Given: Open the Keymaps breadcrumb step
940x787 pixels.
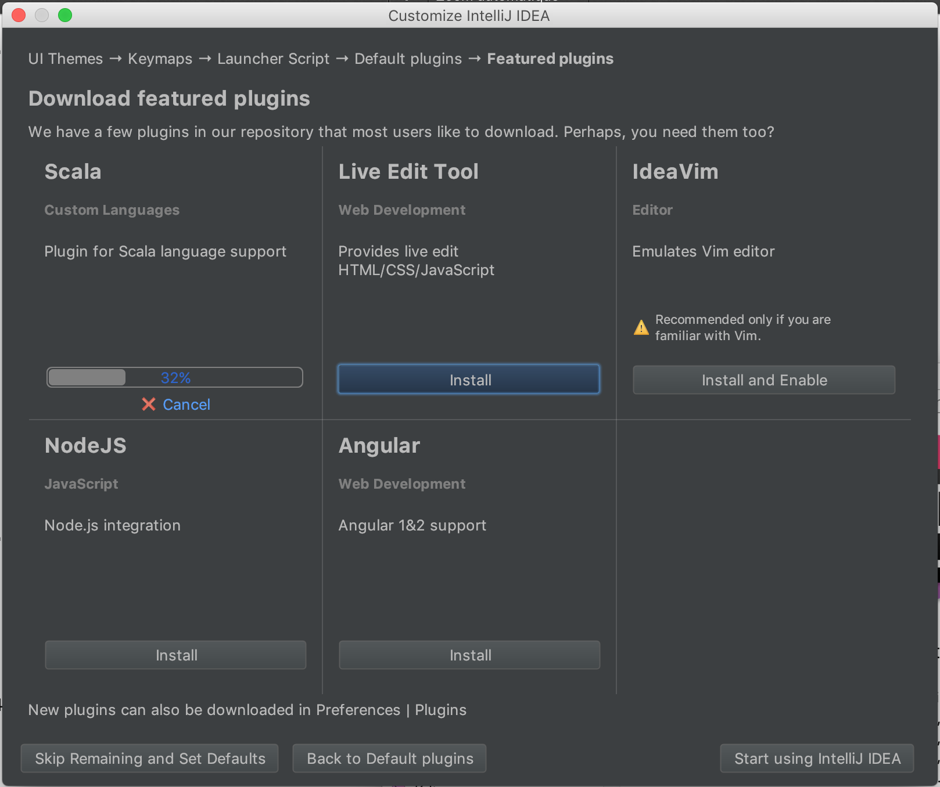Looking at the screenshot, I should point(160,59).
